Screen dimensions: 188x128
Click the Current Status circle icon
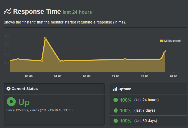8,89
